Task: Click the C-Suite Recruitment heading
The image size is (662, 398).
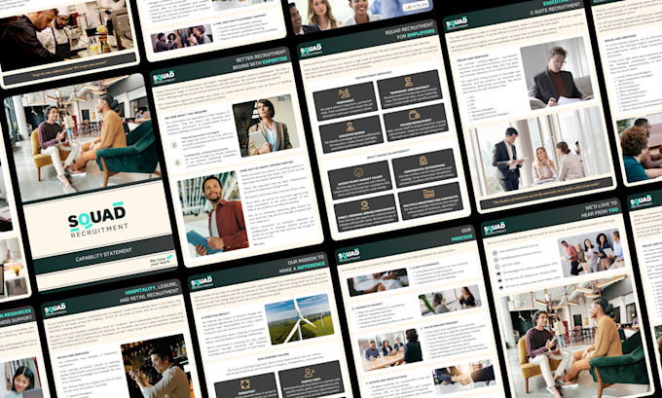Action: (556, 9)
